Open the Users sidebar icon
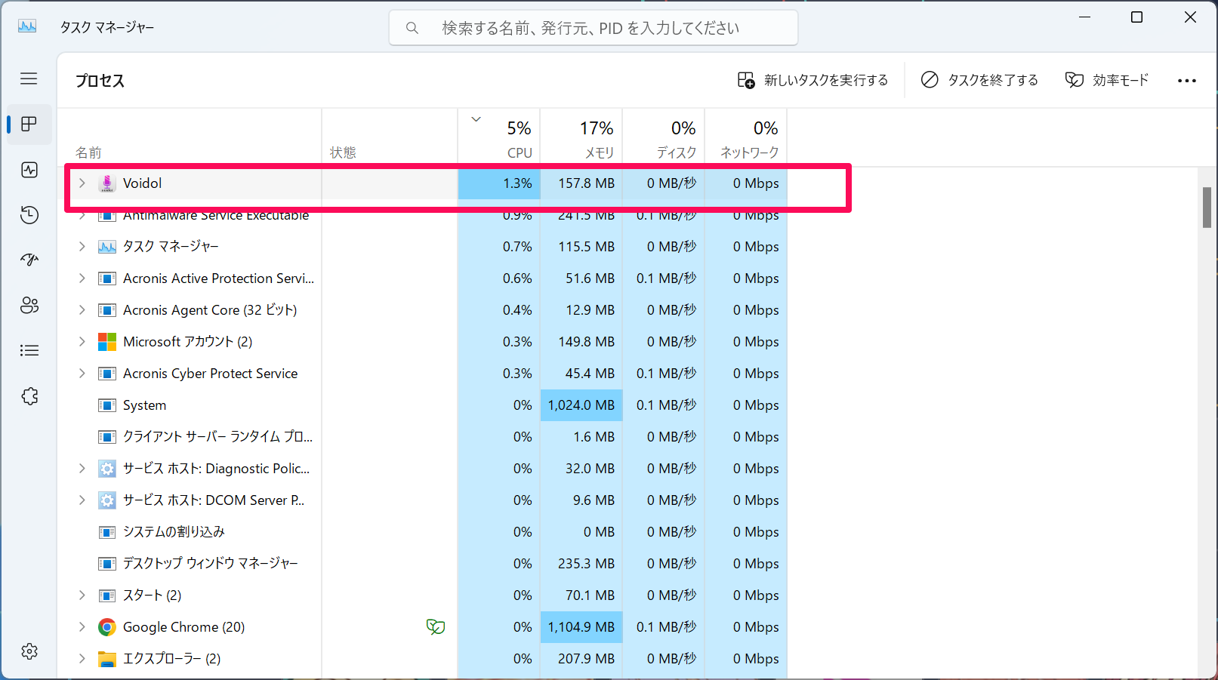The height and width of the screenshot is (680, 1218). point(29,305)
